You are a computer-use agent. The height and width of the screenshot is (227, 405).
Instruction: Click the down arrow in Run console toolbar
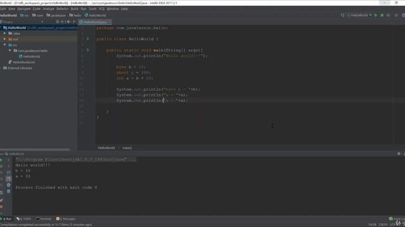[8, 166]
